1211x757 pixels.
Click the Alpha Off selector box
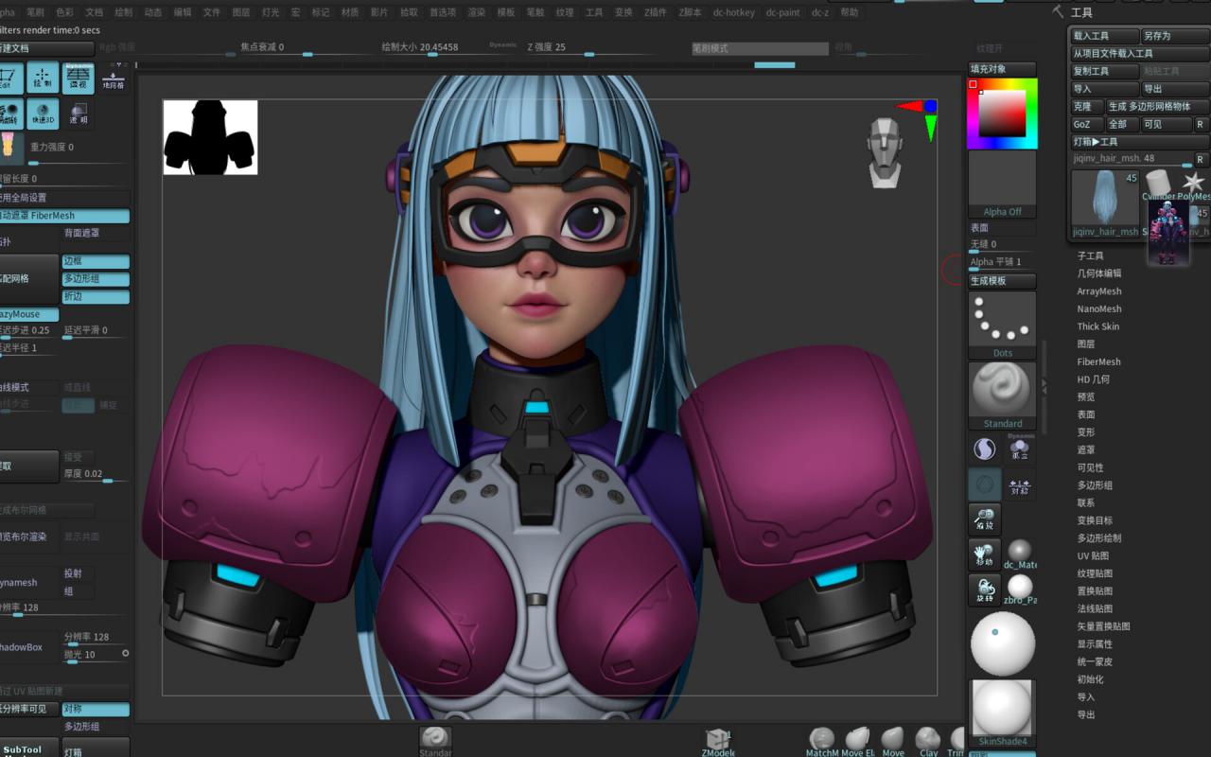(x=1002, y=185)
